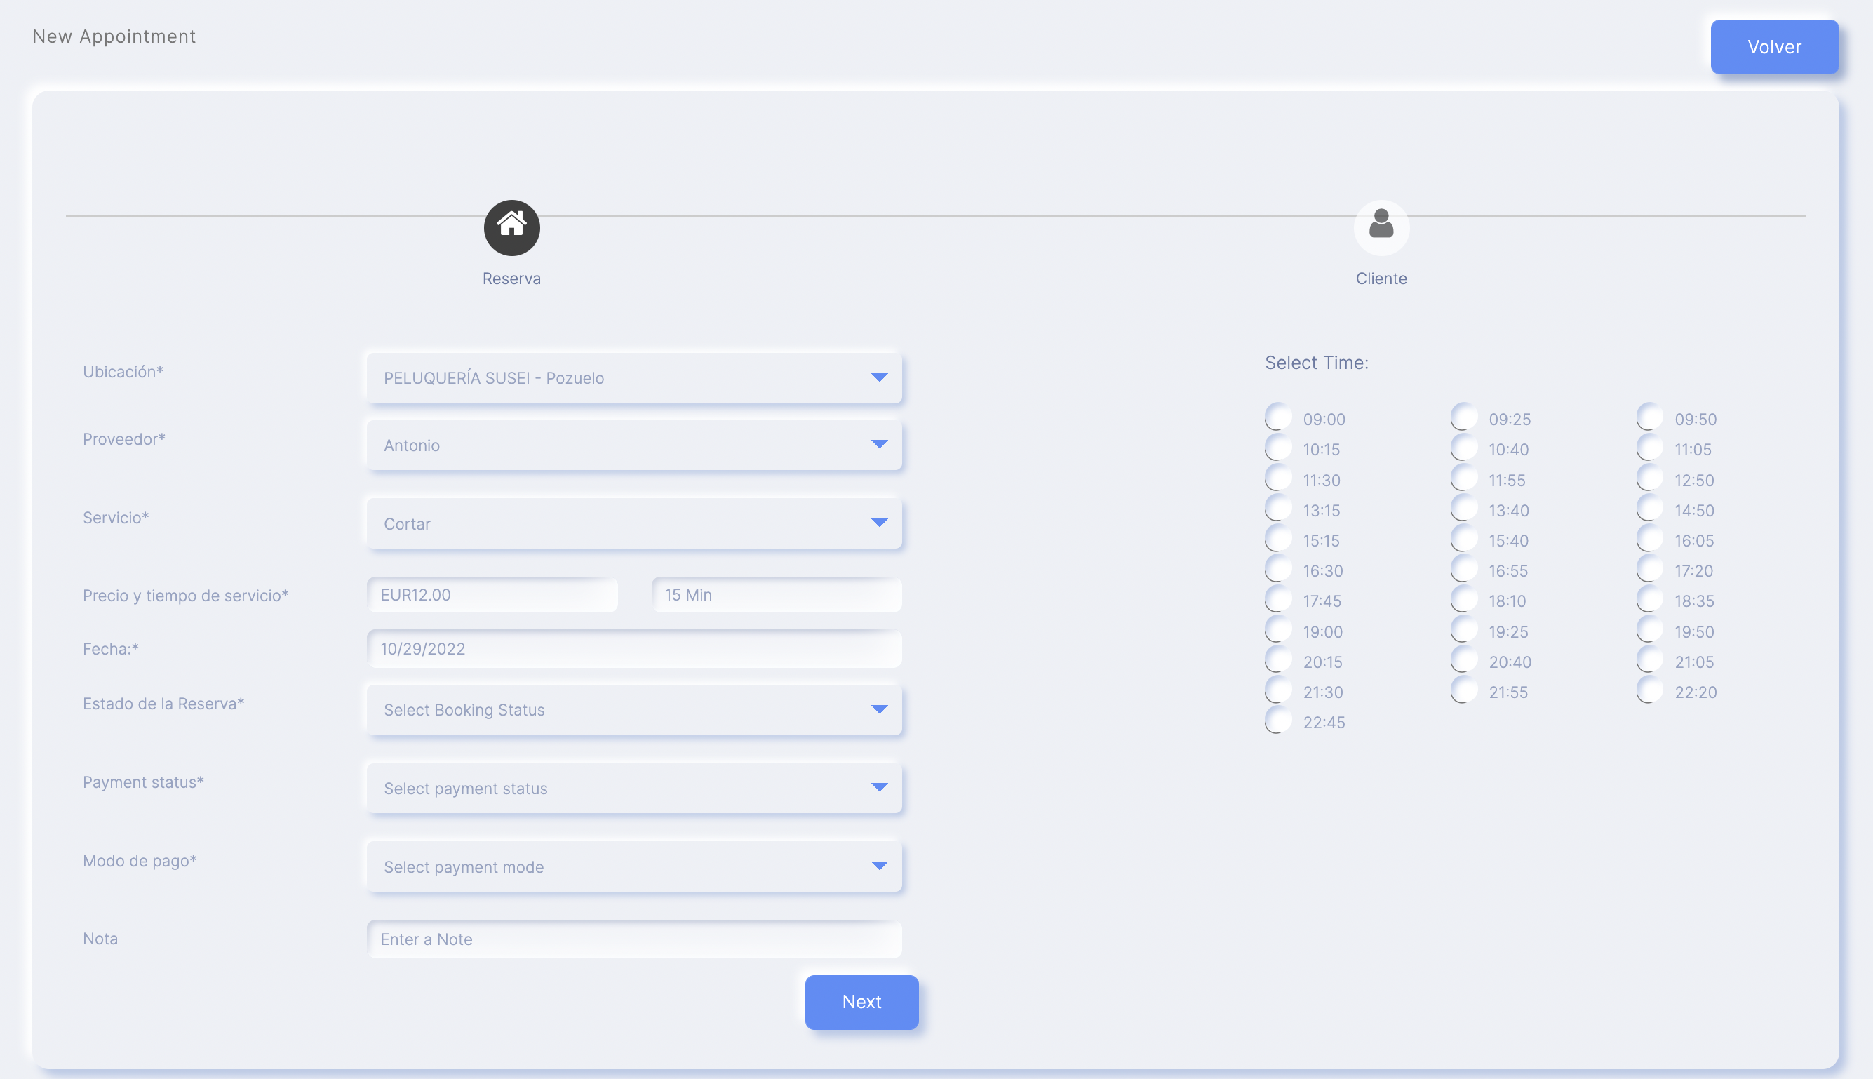Select the 20:15 time slot
Viewport: 1873px width, 1079px height.
1278,660
